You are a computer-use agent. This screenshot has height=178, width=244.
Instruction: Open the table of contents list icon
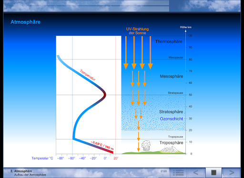[179, 173]
